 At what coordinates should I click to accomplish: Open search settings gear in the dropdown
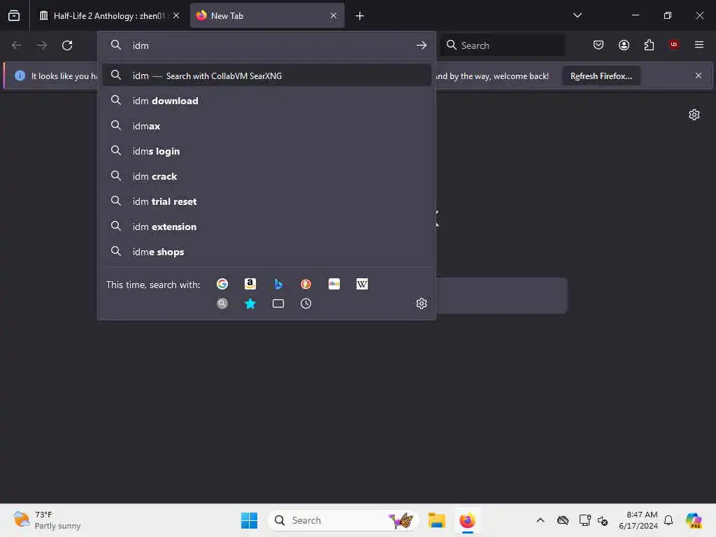pos(422,303)
